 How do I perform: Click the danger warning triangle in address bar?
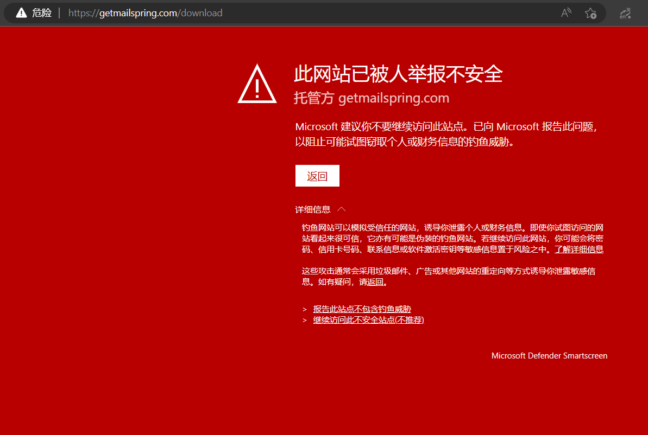pos(22,13)
